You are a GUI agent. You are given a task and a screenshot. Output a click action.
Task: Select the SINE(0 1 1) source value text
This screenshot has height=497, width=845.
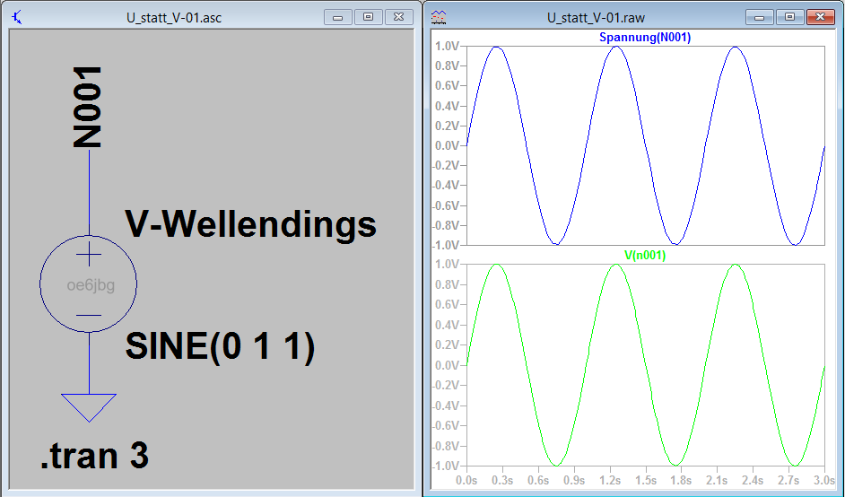[x=220, y=346]
